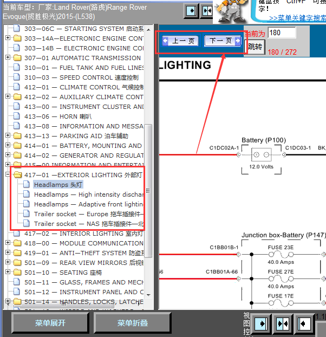Open 303-14B Electronic Engine Control document
Screen dimensions: 326x337
[x=84, y=48]
